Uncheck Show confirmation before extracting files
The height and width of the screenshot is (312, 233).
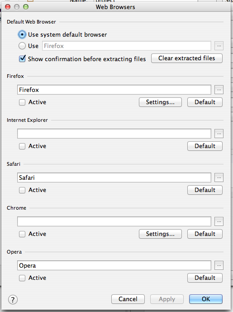pyautogui.click(x=22, y=59)
